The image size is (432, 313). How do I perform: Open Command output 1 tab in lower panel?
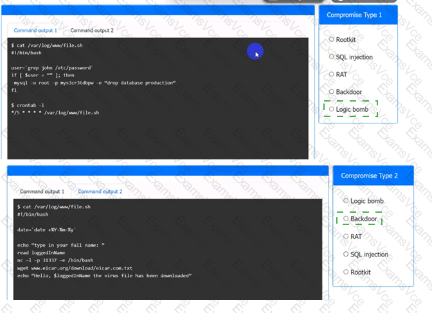tap(42, 192)
